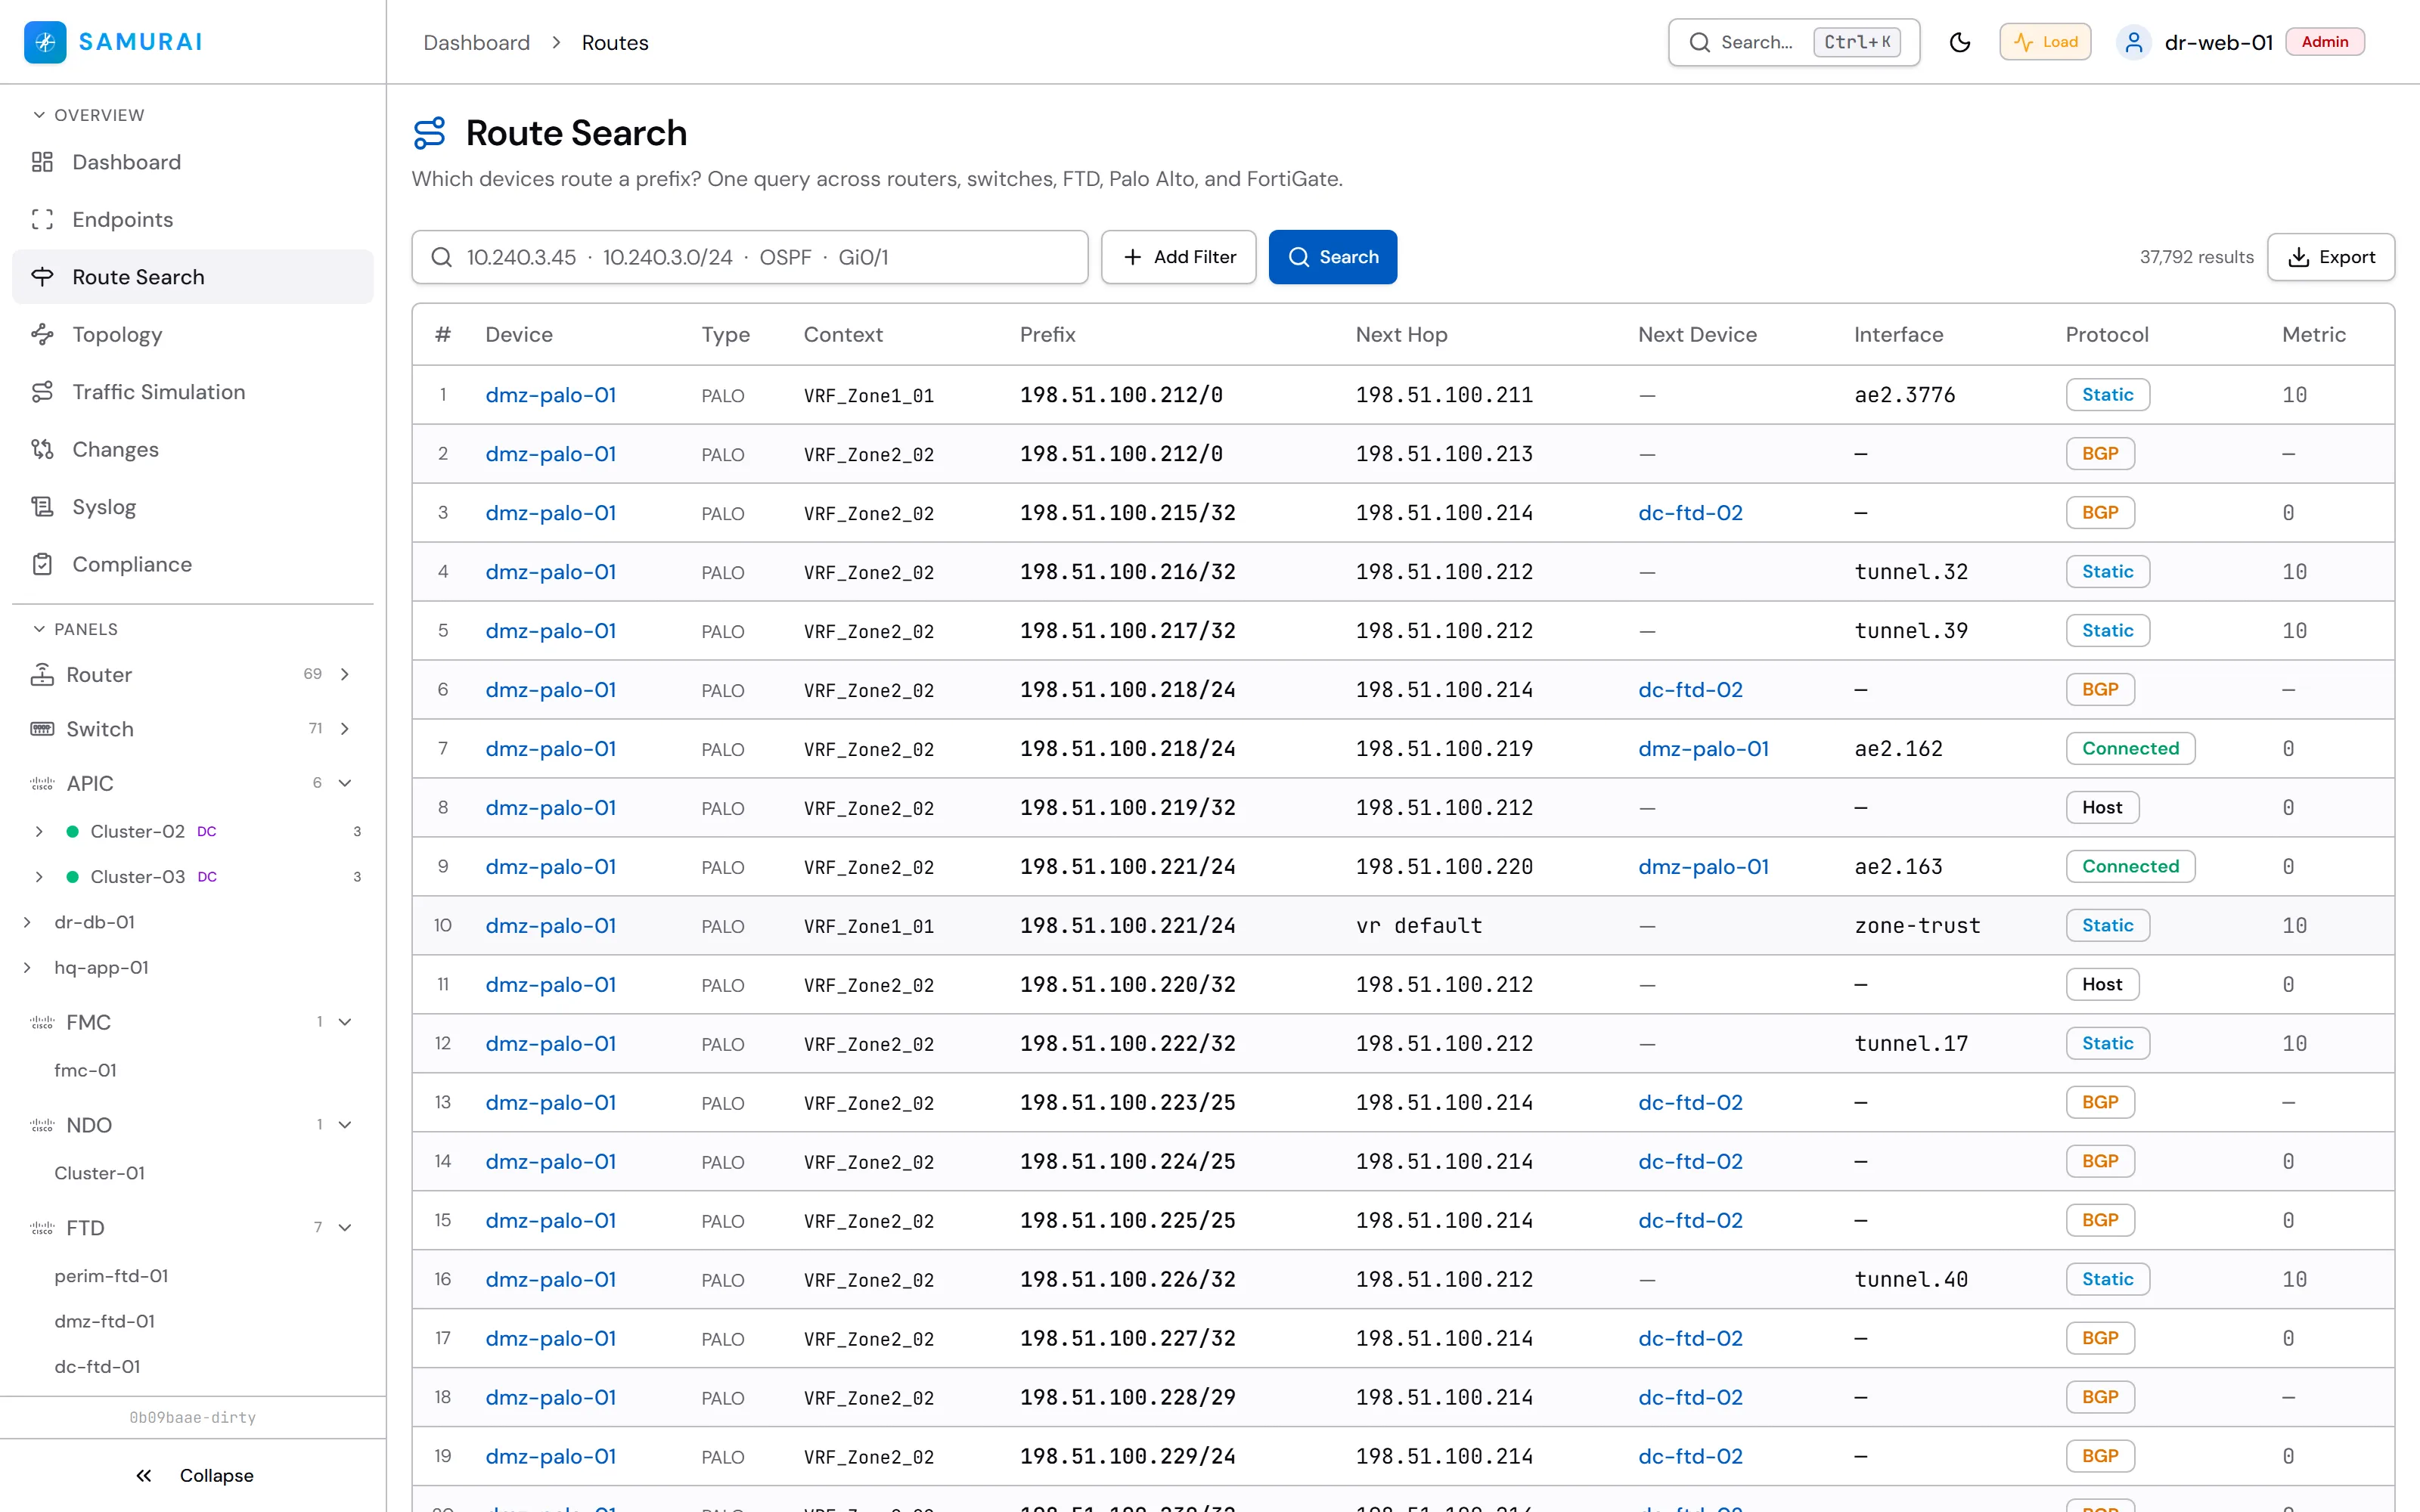2420x1512 pixels.
Task: Open Endpoints in the sidebar
Action: (193, 220)
